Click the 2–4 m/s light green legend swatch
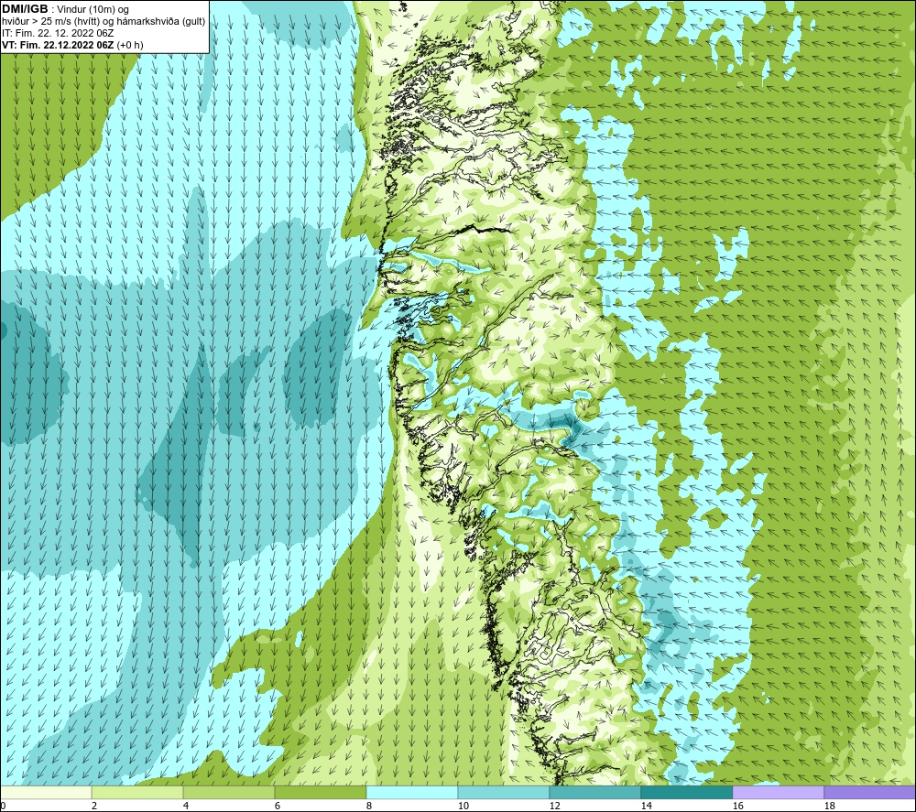Image resolution: width=916 pixels, height=812 pixels. point(137,793)
